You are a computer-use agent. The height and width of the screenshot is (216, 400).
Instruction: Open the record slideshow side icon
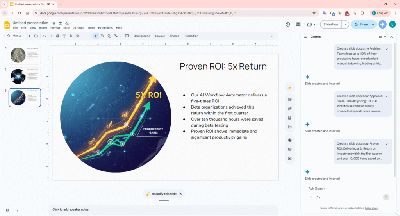pos(289,140)
